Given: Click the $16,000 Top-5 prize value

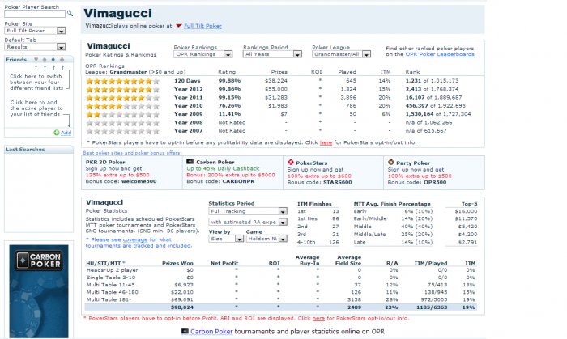Looking at the screenshot, I should (466, 211).
